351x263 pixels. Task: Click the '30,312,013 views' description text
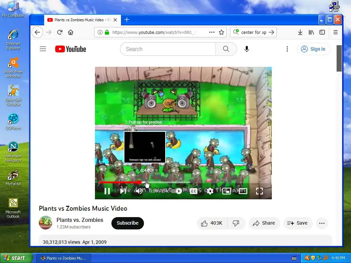tap(61, 242)
